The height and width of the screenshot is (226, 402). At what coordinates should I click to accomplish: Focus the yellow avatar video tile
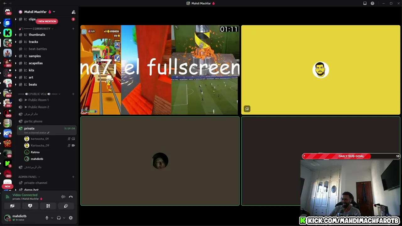[321, 70]
